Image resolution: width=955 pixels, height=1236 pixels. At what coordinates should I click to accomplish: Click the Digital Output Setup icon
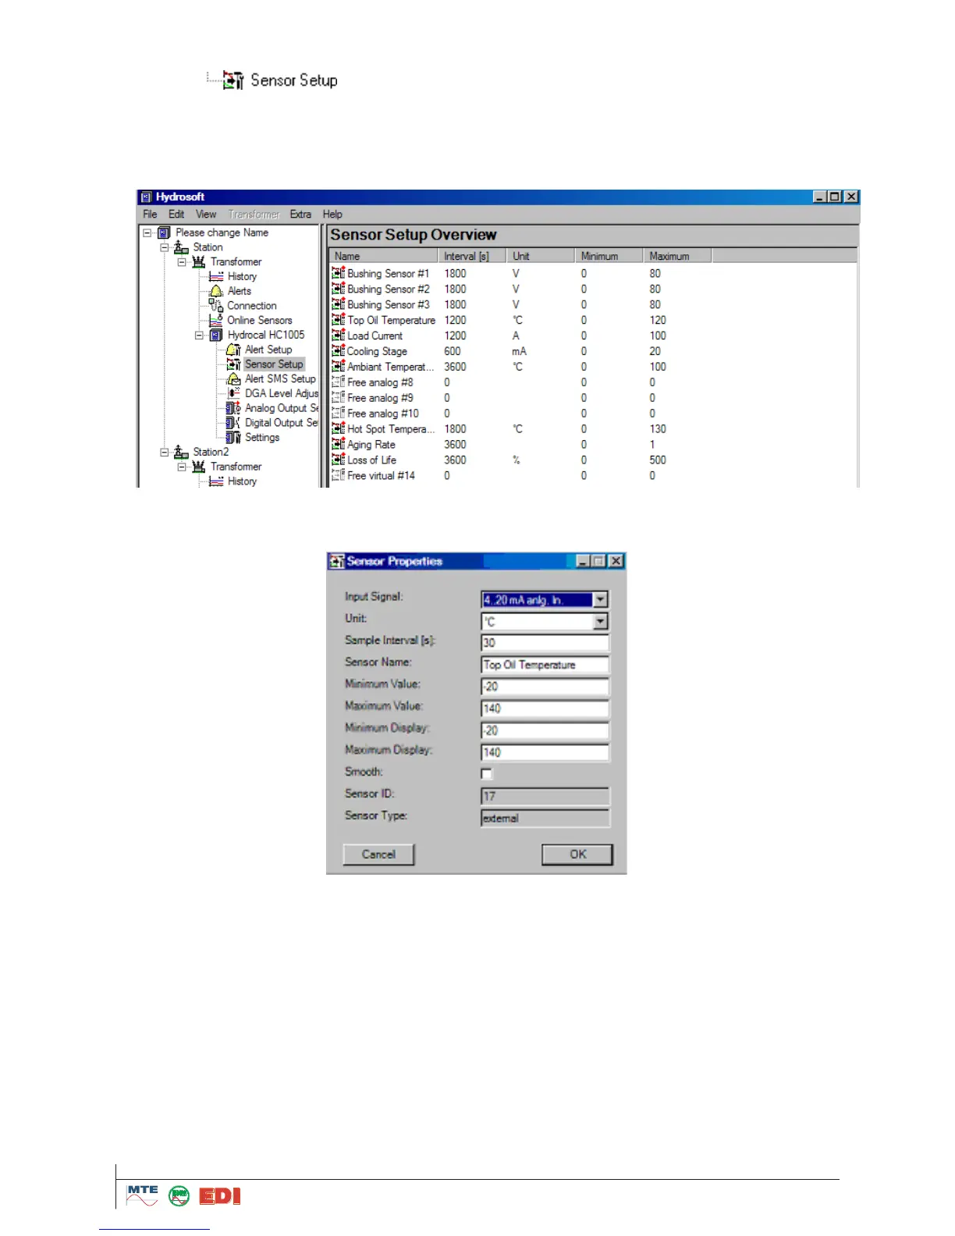(233, 422)
